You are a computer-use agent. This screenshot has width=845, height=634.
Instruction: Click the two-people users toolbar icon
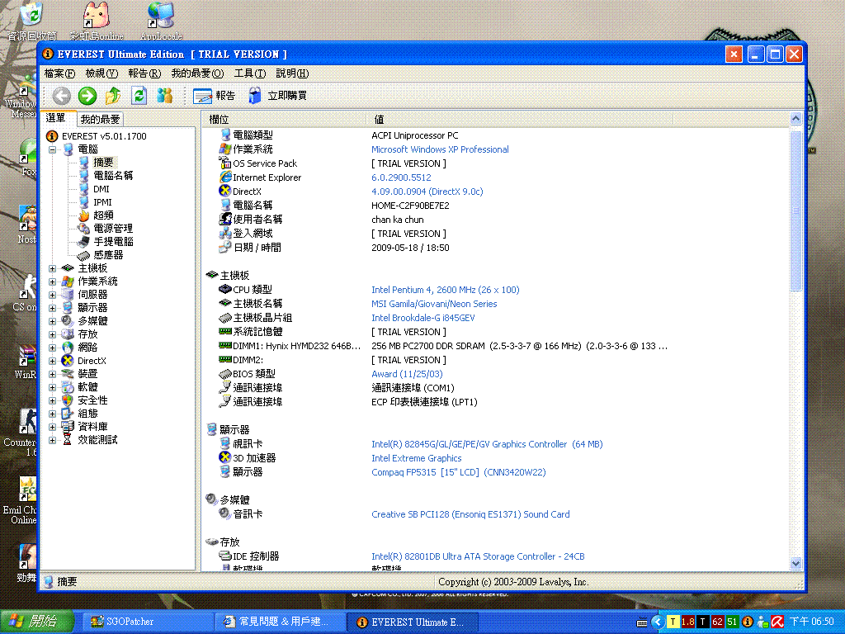point(165,96)
